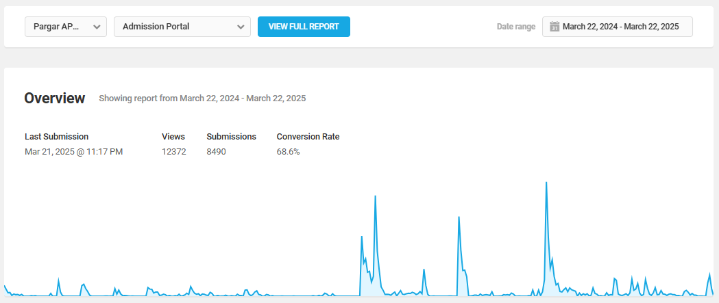Click the Conversion Rate label

pos(308,137)
